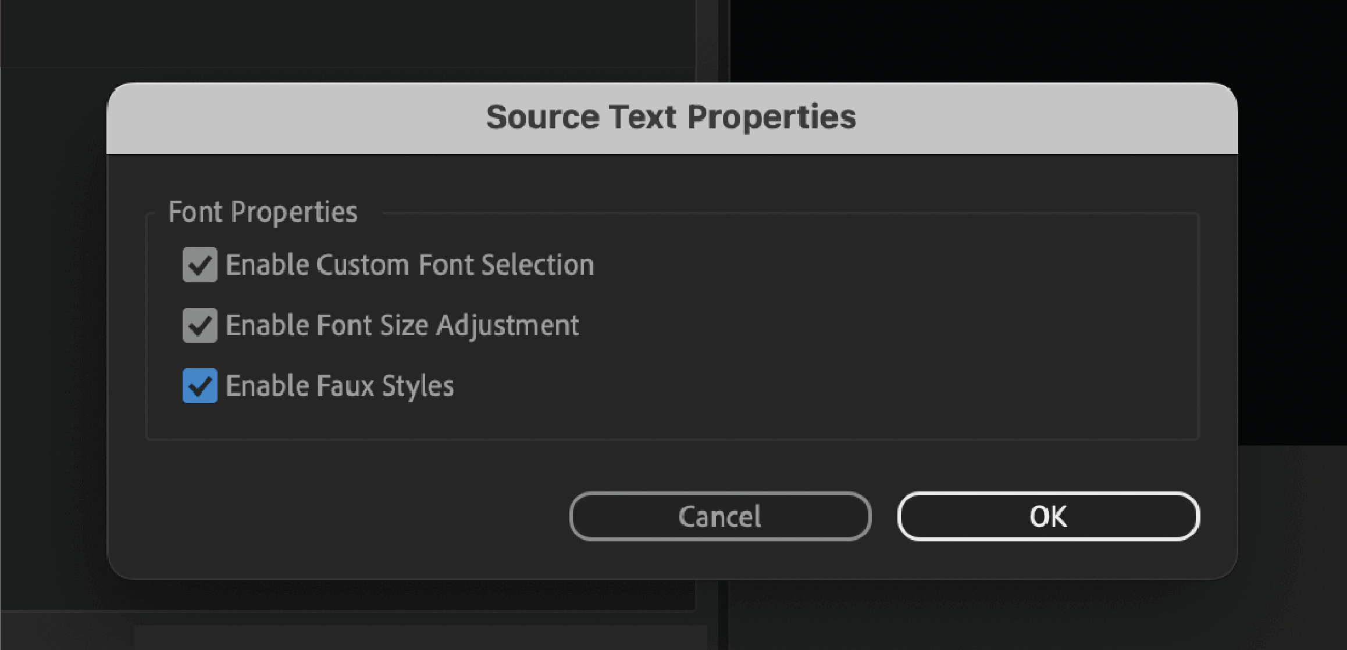The image size is (1347, 650).
Task: Click the Source Text Properties title bar
Action: [x=672, y=117]
